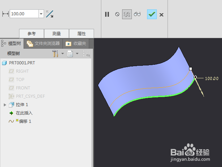Pause the feature with the pause button
This screenshot has width=222, height=167.
tap(107, 14)
